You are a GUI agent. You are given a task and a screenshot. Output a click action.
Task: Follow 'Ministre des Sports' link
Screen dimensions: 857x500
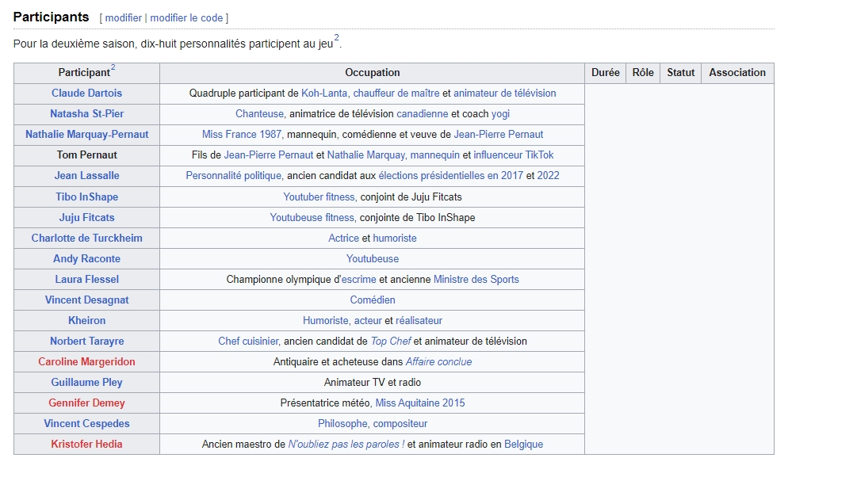pos(476,279)
